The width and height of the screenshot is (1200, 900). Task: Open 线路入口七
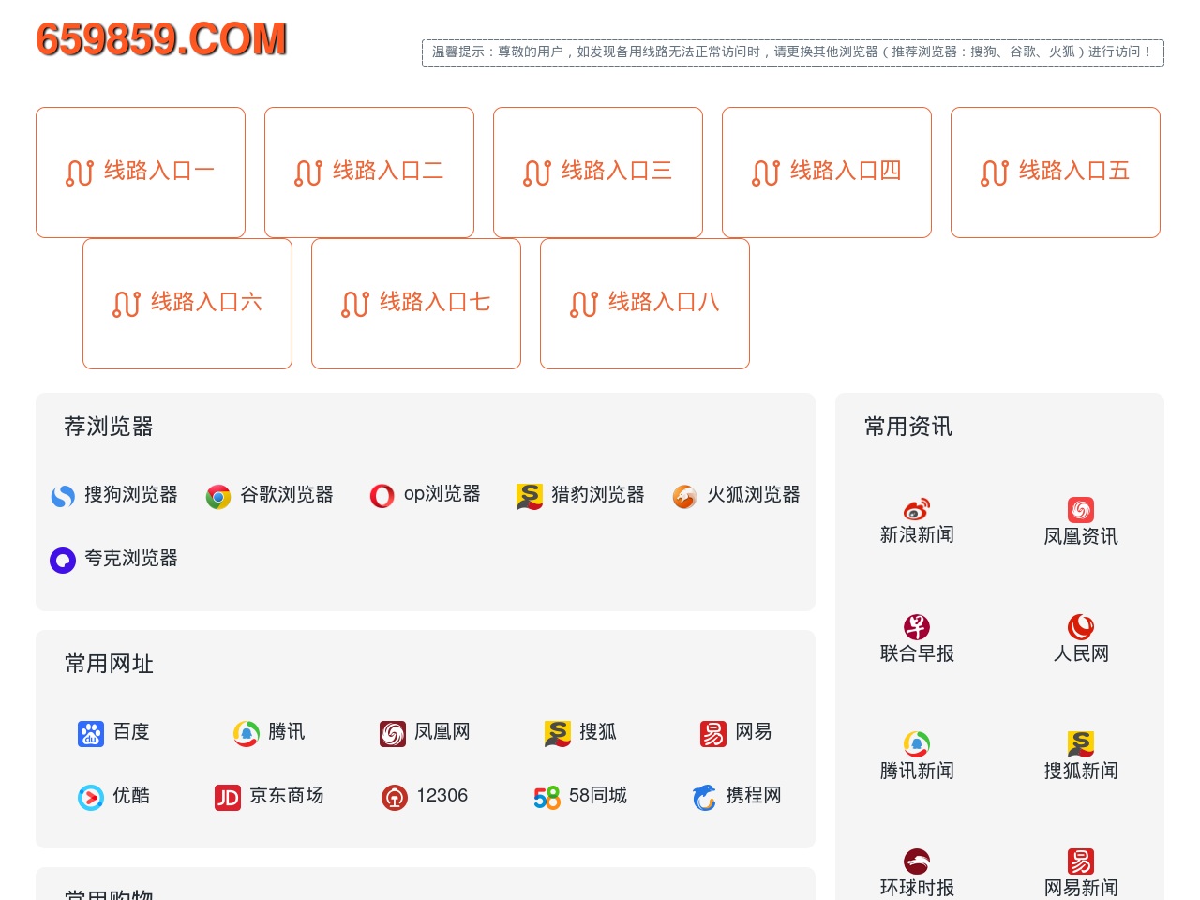tap(416, 304)
